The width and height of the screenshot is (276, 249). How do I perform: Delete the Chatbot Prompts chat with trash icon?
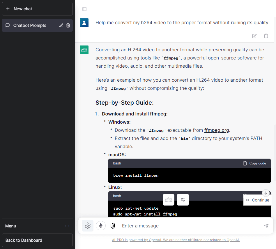[x=68, y=25]
